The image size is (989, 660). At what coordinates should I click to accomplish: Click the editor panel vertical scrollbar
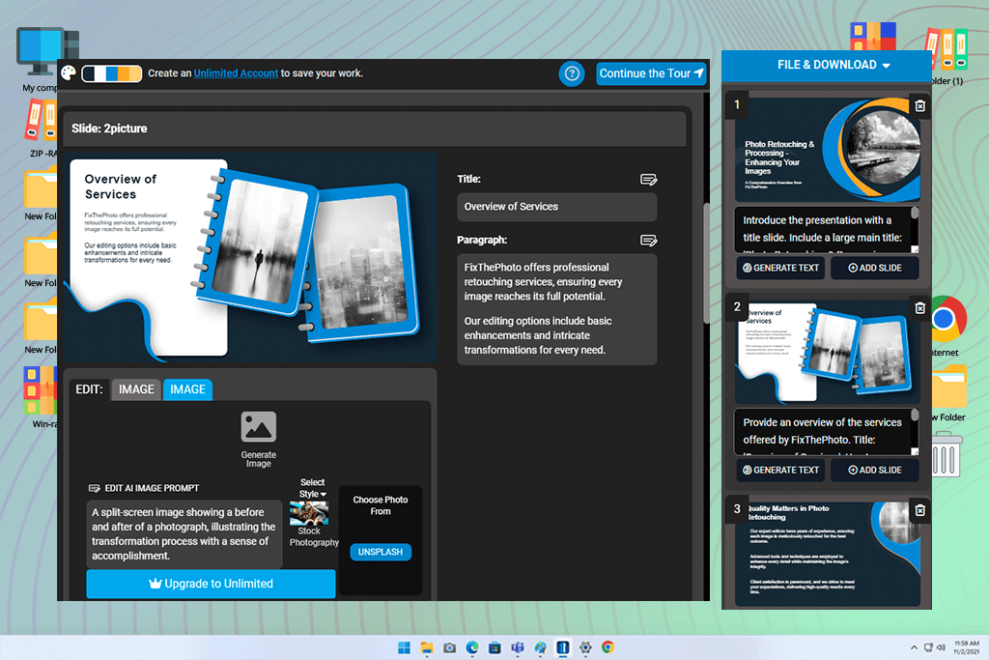click(706, 263)
